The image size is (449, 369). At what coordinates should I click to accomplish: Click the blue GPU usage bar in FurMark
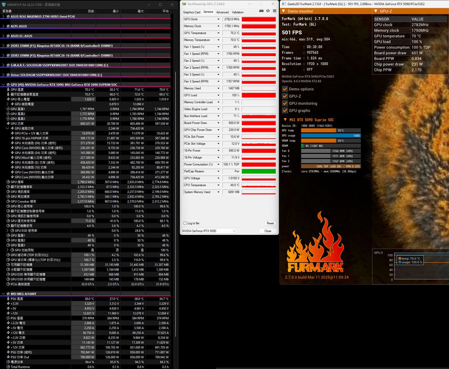click(x=331, y=136)
